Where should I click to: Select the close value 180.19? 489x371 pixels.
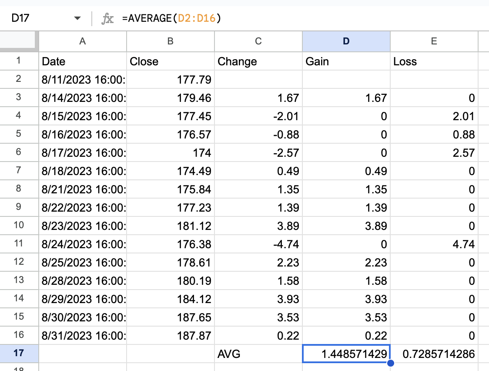[171, 281]
